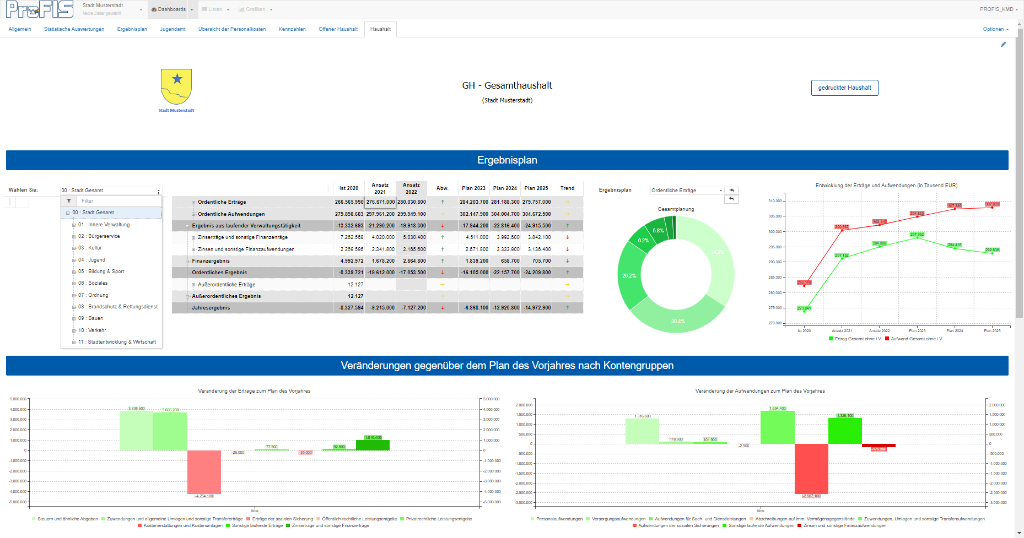This screenshot has height=538, width=1024.
Task: Open the PROFIS_KMD user menu
Action: pos(998,9)
